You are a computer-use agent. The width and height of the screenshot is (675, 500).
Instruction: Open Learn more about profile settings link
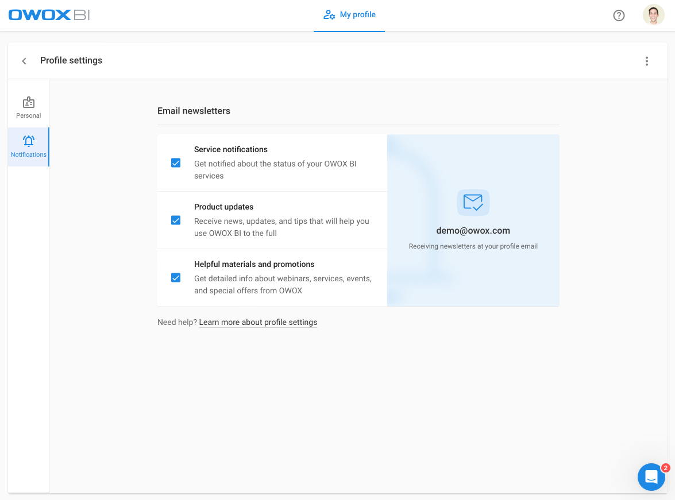coord(258,322)
